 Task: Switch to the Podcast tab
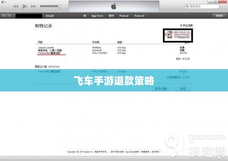coord(124,16)
